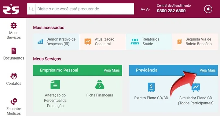220x116 pixels.
Task: Open Meus Serviços gear icon in sidebar
Action: 14,26
